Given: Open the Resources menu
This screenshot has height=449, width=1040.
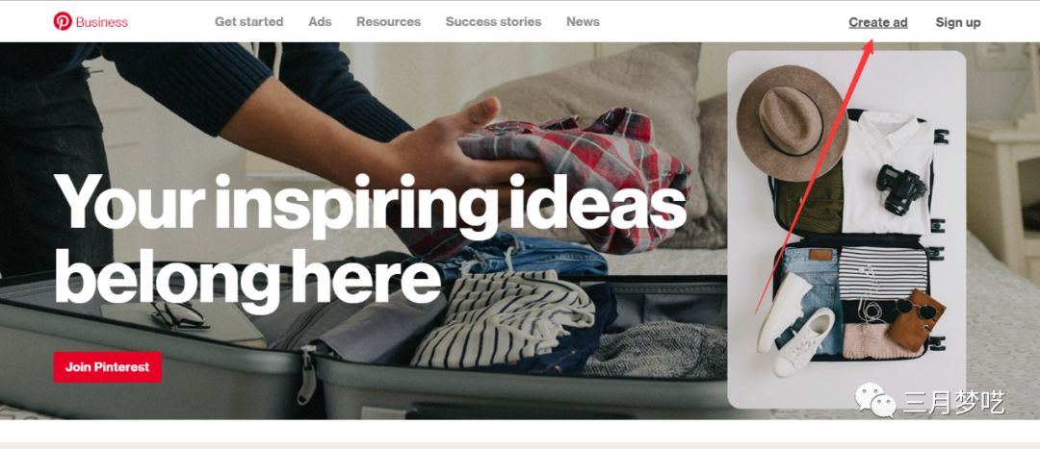Looking at the screenshot, I should click(389, 22).
